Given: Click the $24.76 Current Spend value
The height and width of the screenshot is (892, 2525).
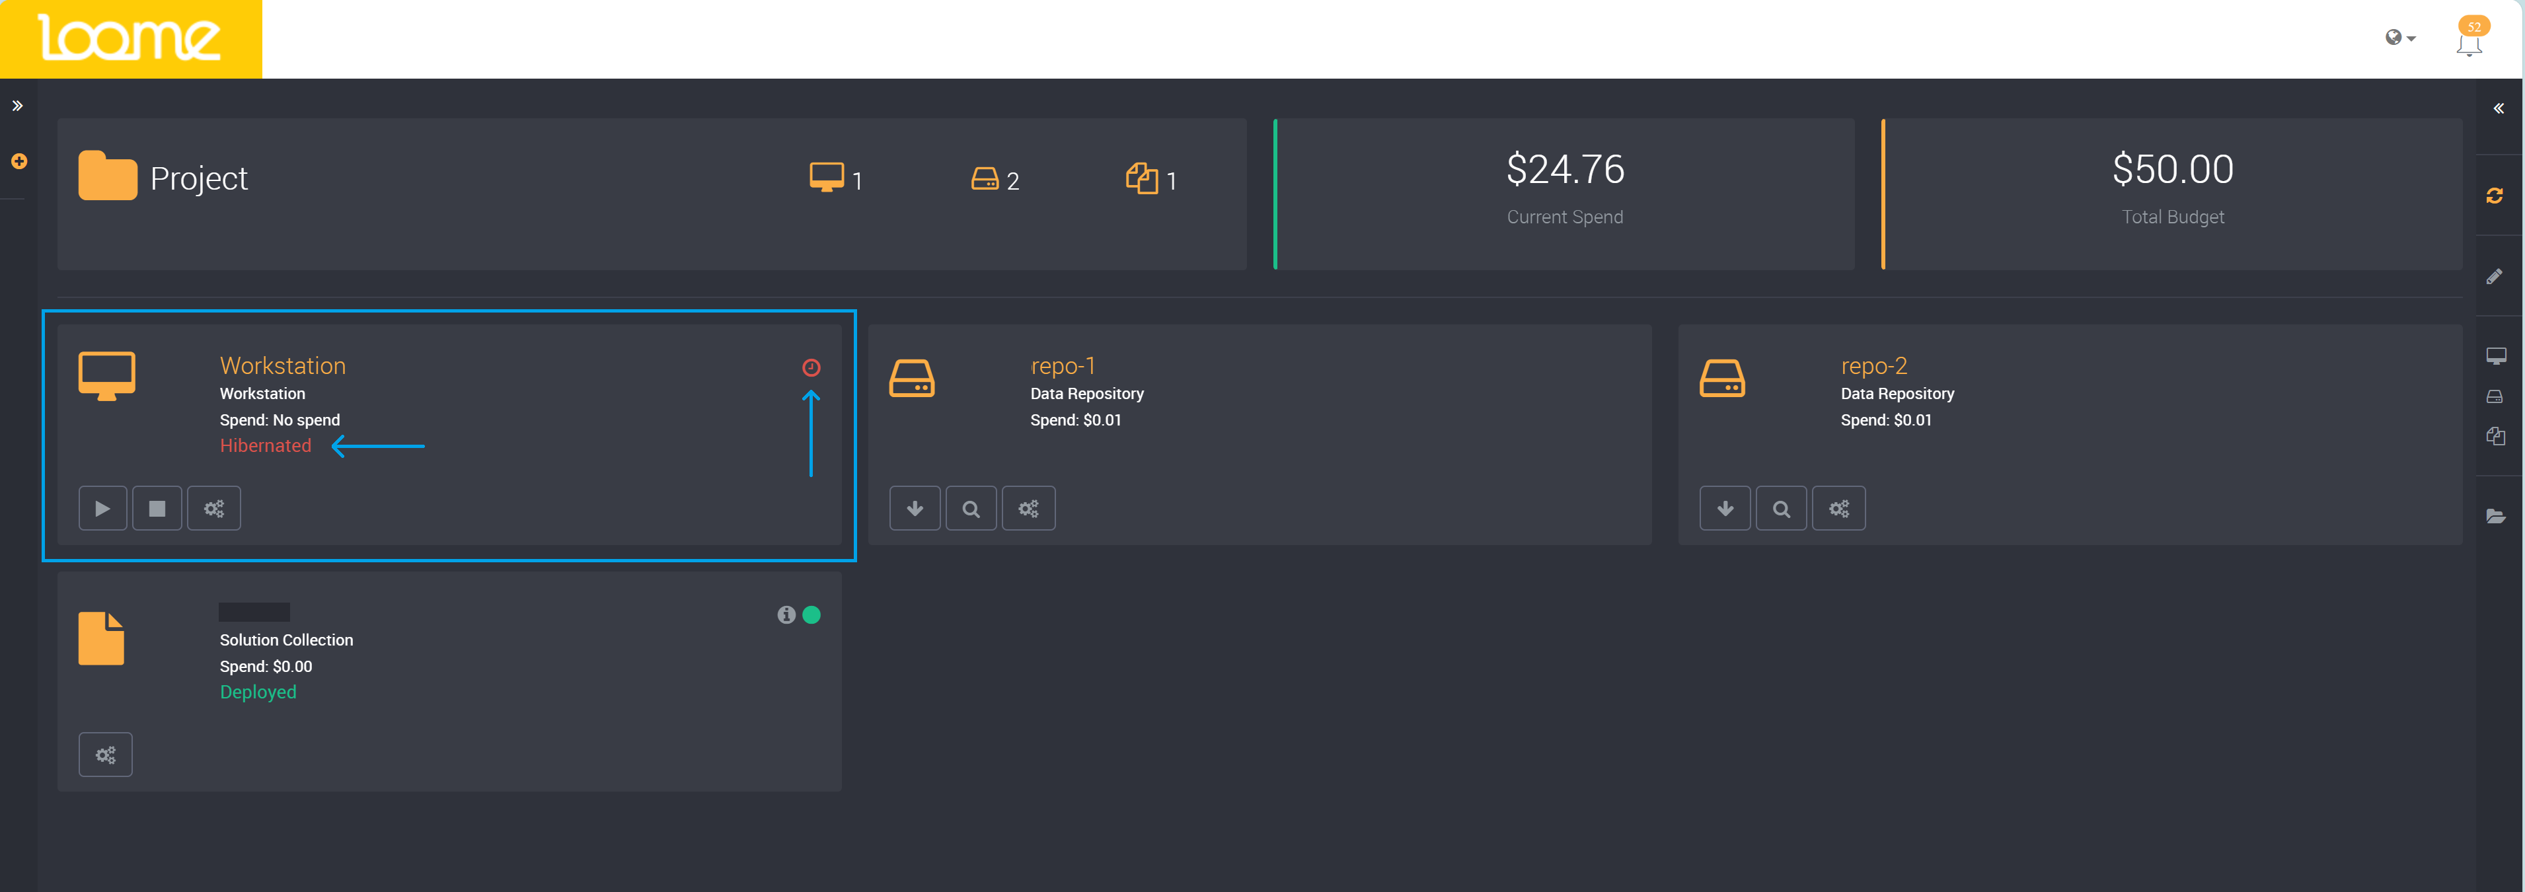Looking at the screenshot, I should (1565, 168).
